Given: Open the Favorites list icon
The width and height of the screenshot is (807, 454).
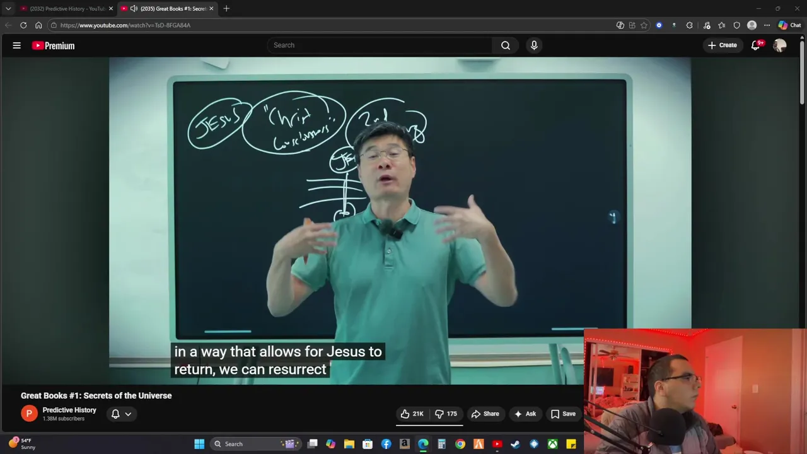Looking at the screenshot, I should pyautogui.click(x=721, y=25).
